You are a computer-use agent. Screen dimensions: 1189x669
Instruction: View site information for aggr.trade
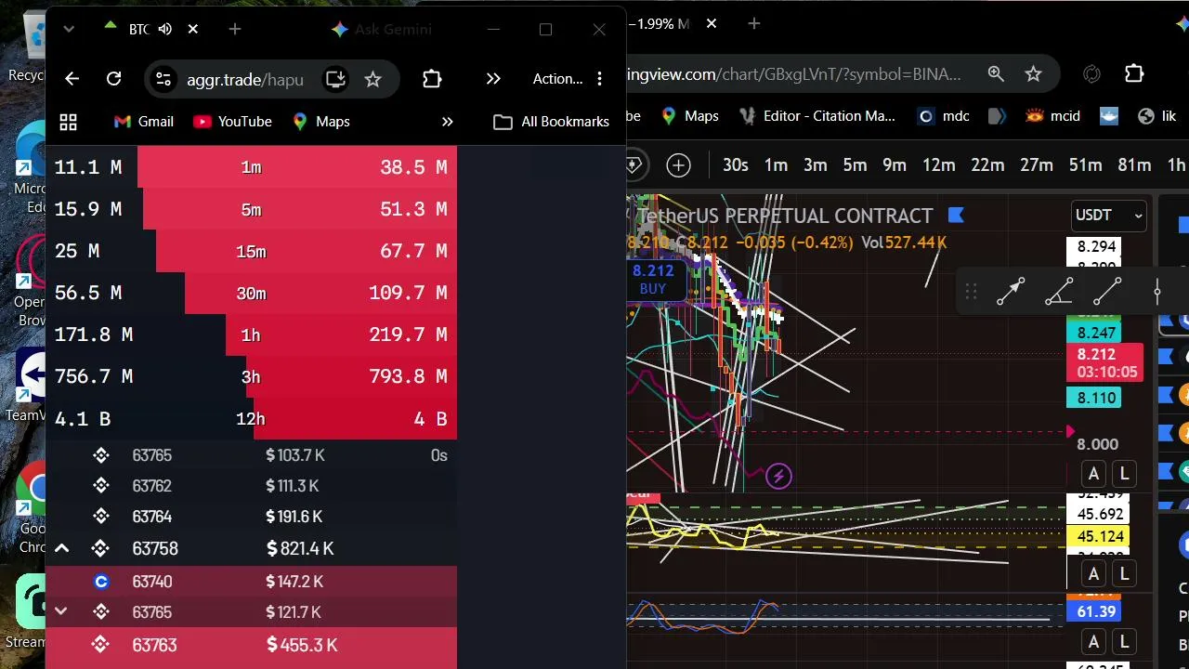tap(163, 79)
